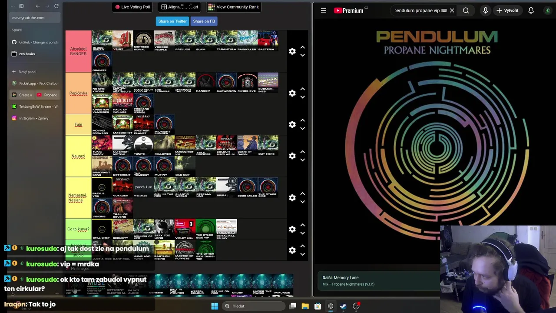
Task: Move Popičovka tier down arrow
Action: tap(302, 97)
